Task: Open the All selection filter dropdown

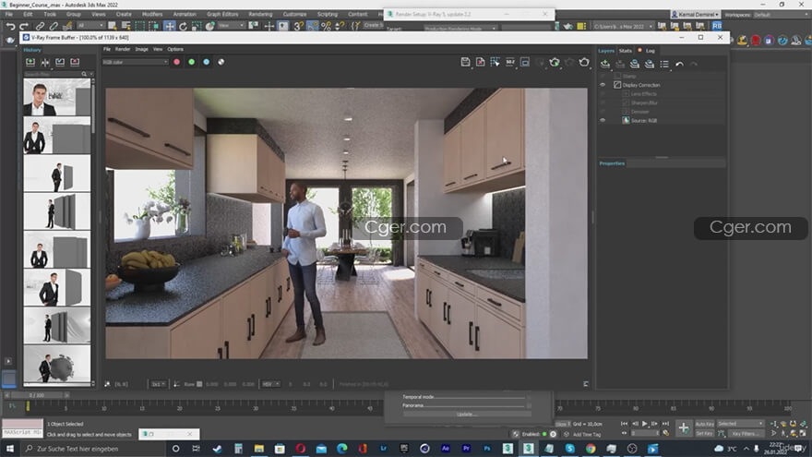Action: pos(90,26)
